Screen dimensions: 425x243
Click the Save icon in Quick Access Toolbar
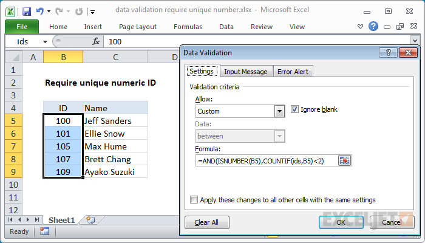click(x=26, y=12)
